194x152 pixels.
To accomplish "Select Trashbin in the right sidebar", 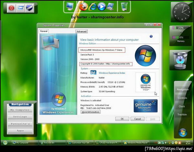I will (182, 114).
